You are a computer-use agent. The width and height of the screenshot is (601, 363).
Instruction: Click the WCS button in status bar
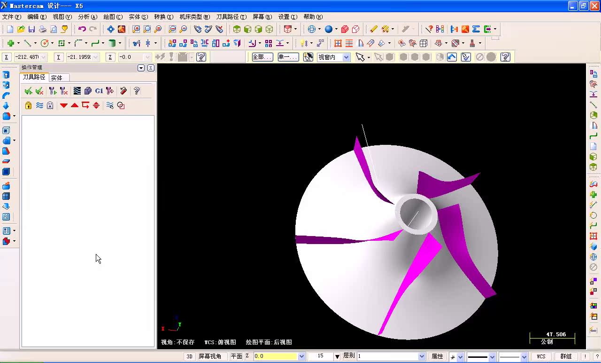click(x=541, y=356)
